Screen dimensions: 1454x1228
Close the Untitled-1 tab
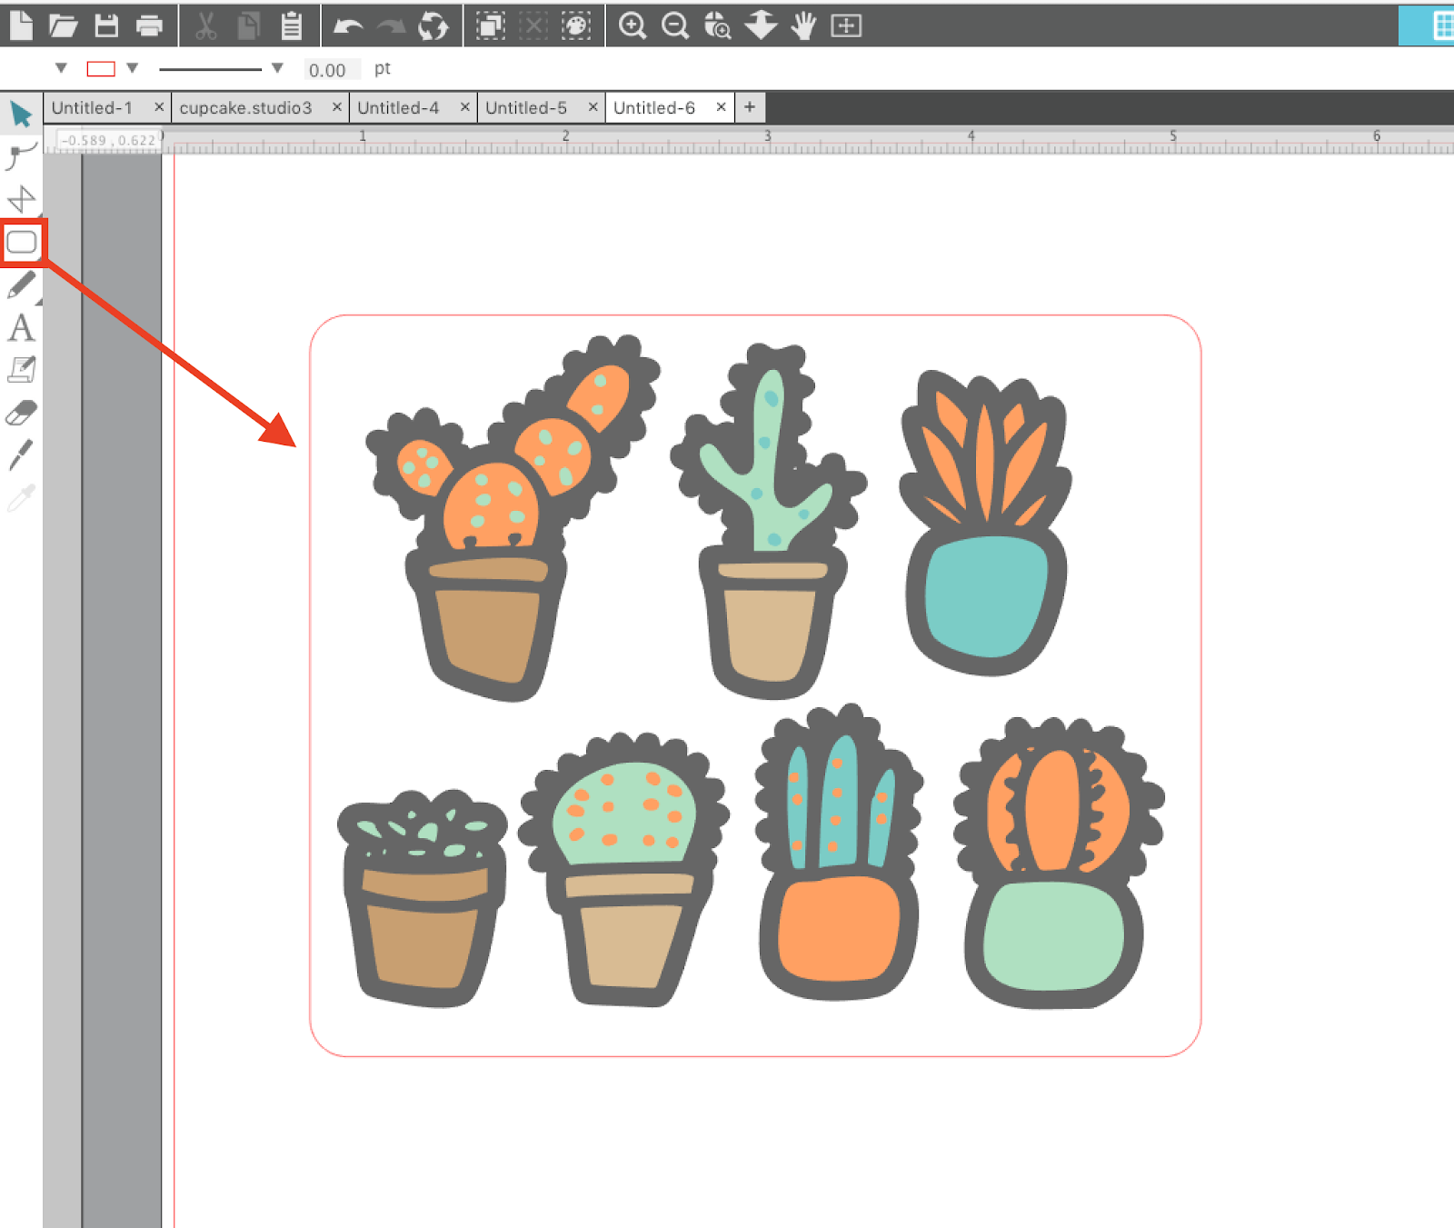159,107
